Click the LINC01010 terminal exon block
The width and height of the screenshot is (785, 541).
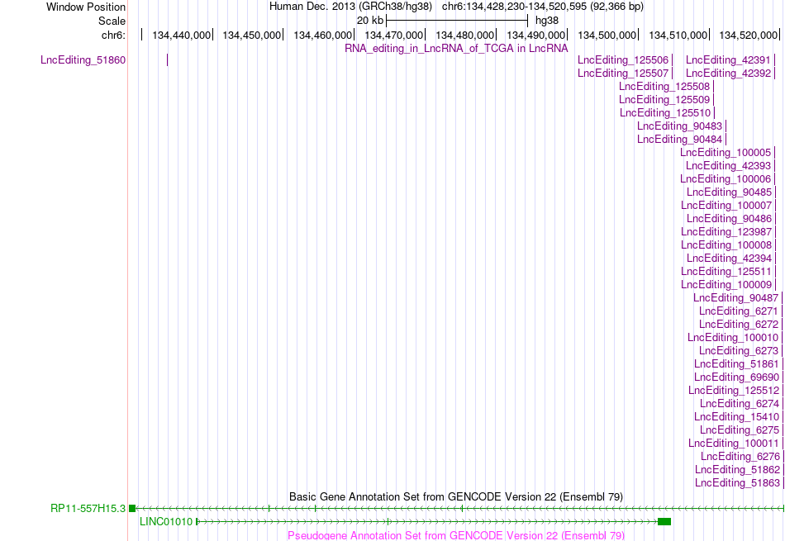[664, 521]
